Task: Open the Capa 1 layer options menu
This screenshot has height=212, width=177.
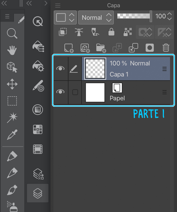Action: click(x=165, y=69)
